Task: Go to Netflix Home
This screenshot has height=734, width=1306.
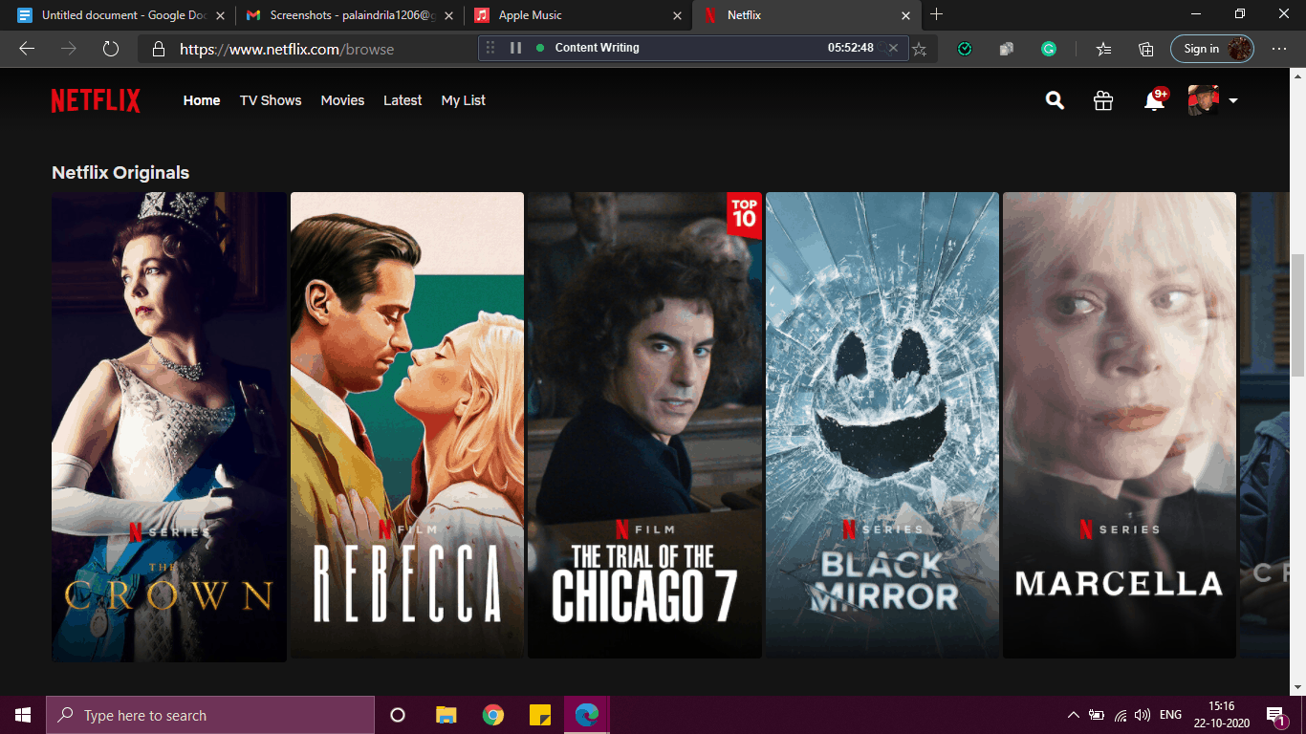Action: tap(202, 100)
